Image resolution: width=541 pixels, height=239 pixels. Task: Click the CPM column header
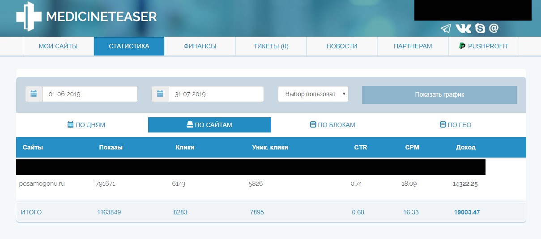(412, 147)
